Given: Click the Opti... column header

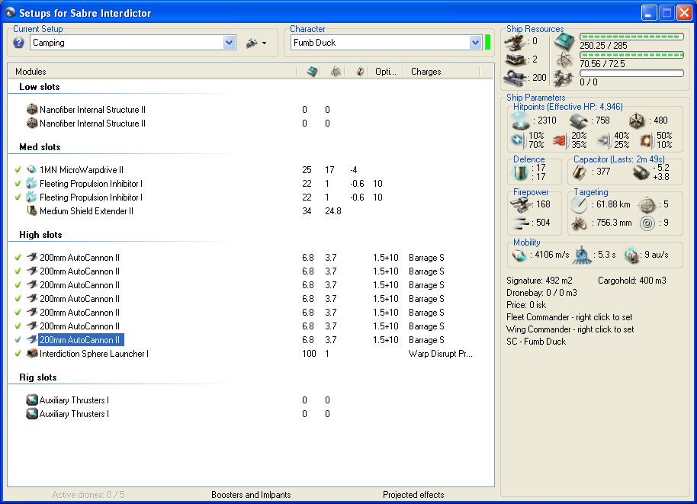Looking at the screenshot, I should (385, 71).
